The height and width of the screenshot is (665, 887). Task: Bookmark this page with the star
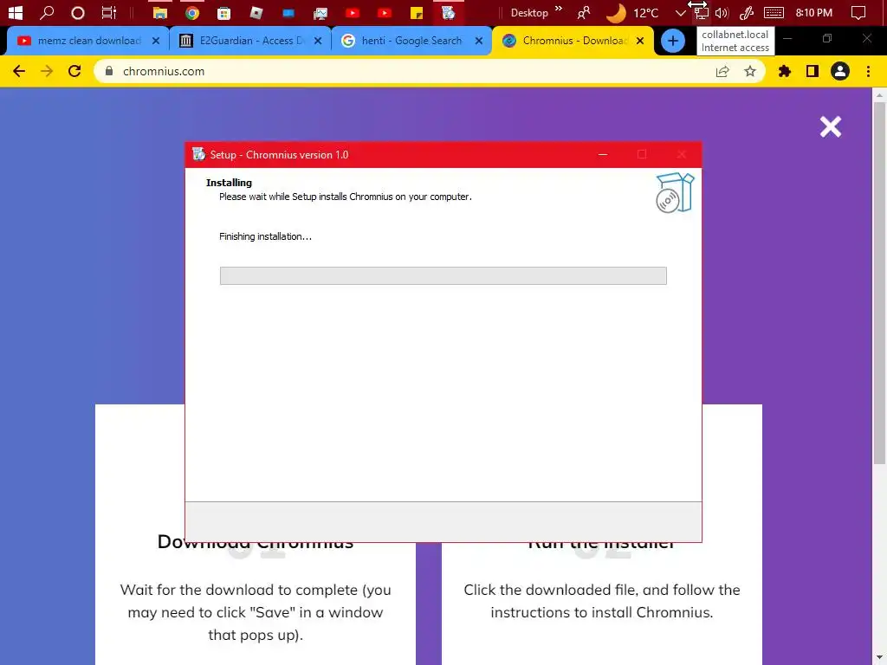point(750,71)
